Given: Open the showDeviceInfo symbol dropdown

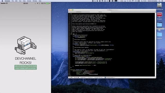Looking at the screenshot, I should [x=110, y=78].
